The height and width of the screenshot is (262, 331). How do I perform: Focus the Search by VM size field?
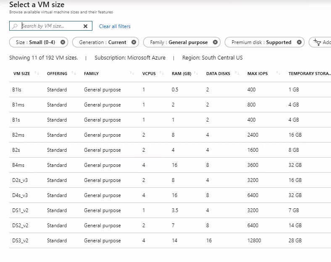(51, 26)
